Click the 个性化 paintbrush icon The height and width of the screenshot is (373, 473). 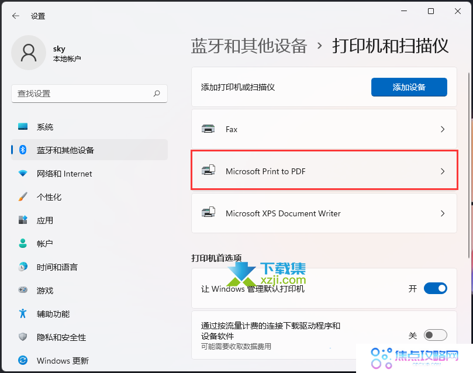[22, 197]
